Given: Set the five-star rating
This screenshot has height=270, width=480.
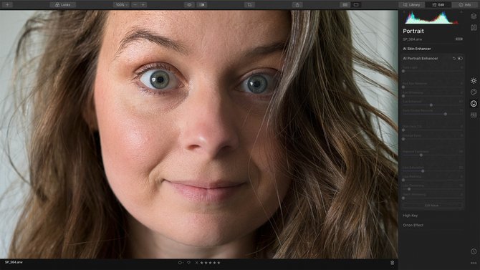Looking at the screenshot, I should tap(219, 263).
